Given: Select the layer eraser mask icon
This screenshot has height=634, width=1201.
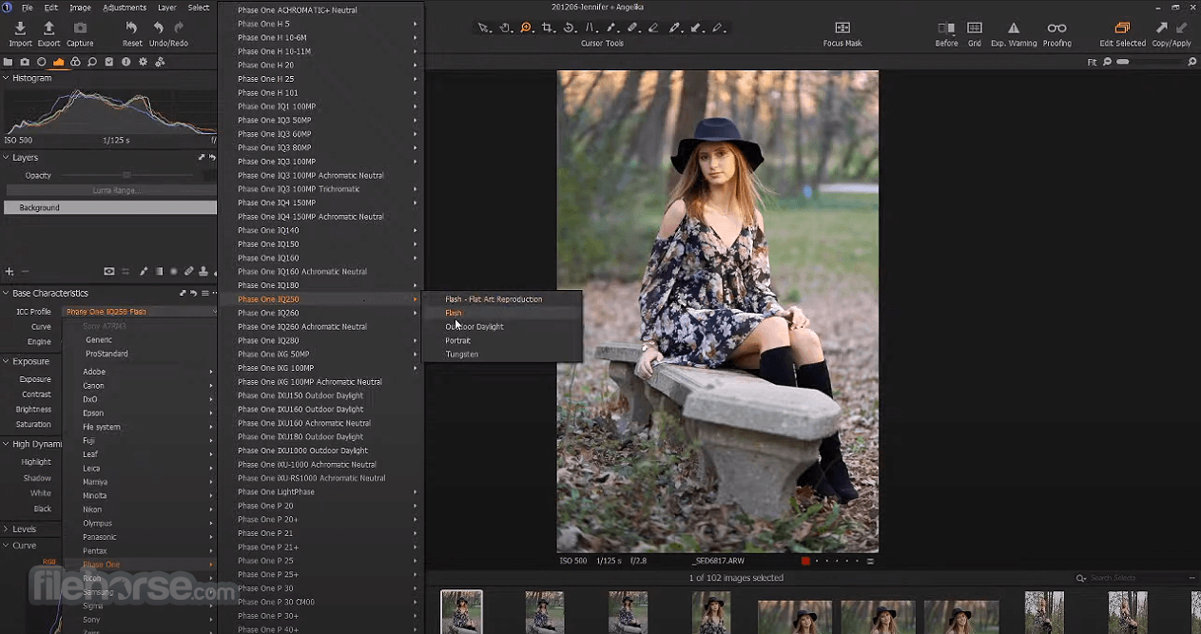Looking at the screenshot, I should 188,272.
